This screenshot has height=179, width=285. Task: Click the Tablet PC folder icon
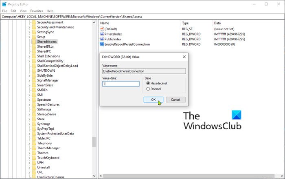(x=34, y=138)
